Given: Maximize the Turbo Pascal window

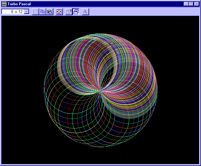Looking at the screenshot, I should tap(191, 4).
